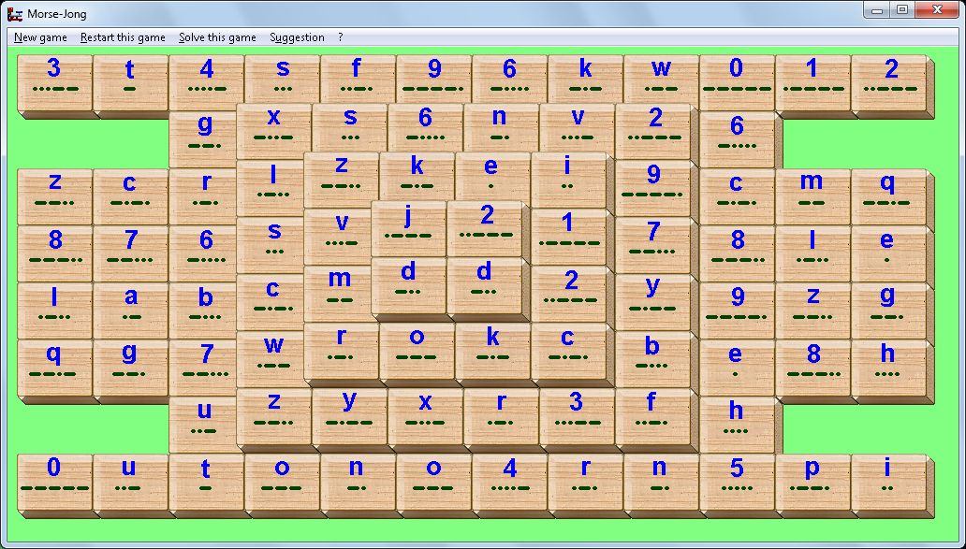Select the n tile next to v tile

coord(501,130)
